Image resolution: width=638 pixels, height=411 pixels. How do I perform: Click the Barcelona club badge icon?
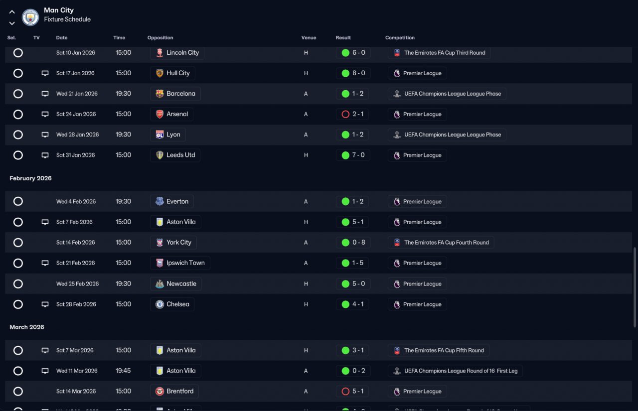[x=159, y=94]
